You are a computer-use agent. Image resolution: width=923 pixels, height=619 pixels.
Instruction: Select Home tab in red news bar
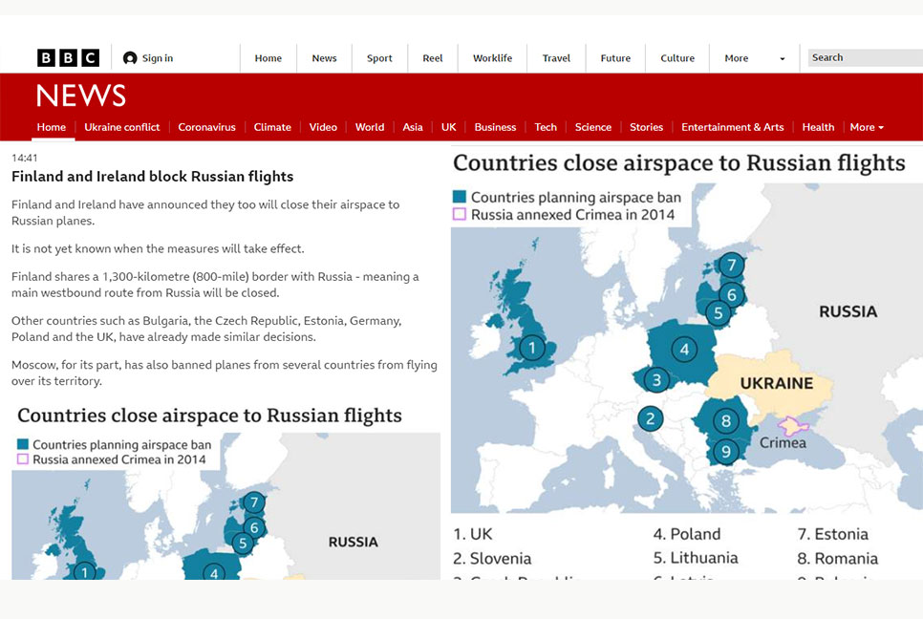pyautogui.click(x=52, y=127)
